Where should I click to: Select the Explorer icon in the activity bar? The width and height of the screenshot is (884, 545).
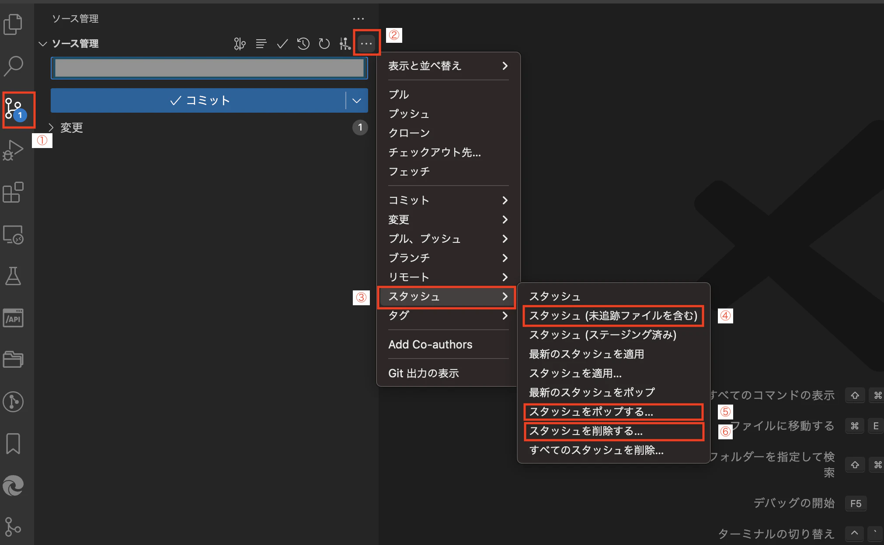click(x=13, y=24)
